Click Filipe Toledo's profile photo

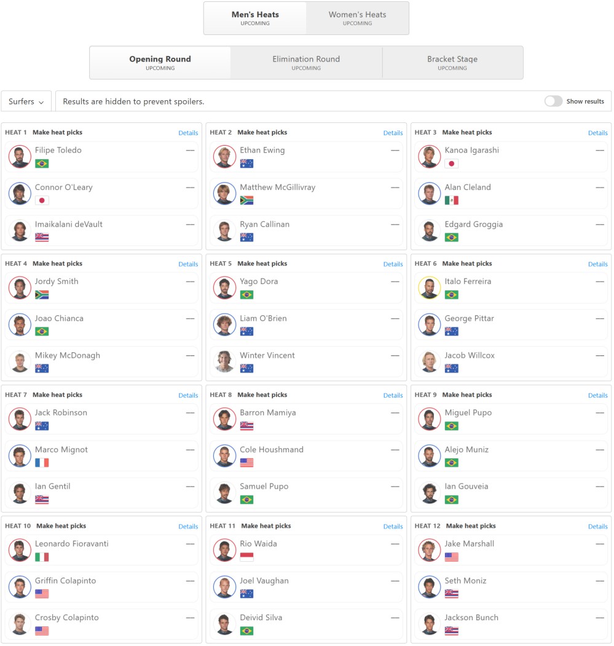pos(20,157)
